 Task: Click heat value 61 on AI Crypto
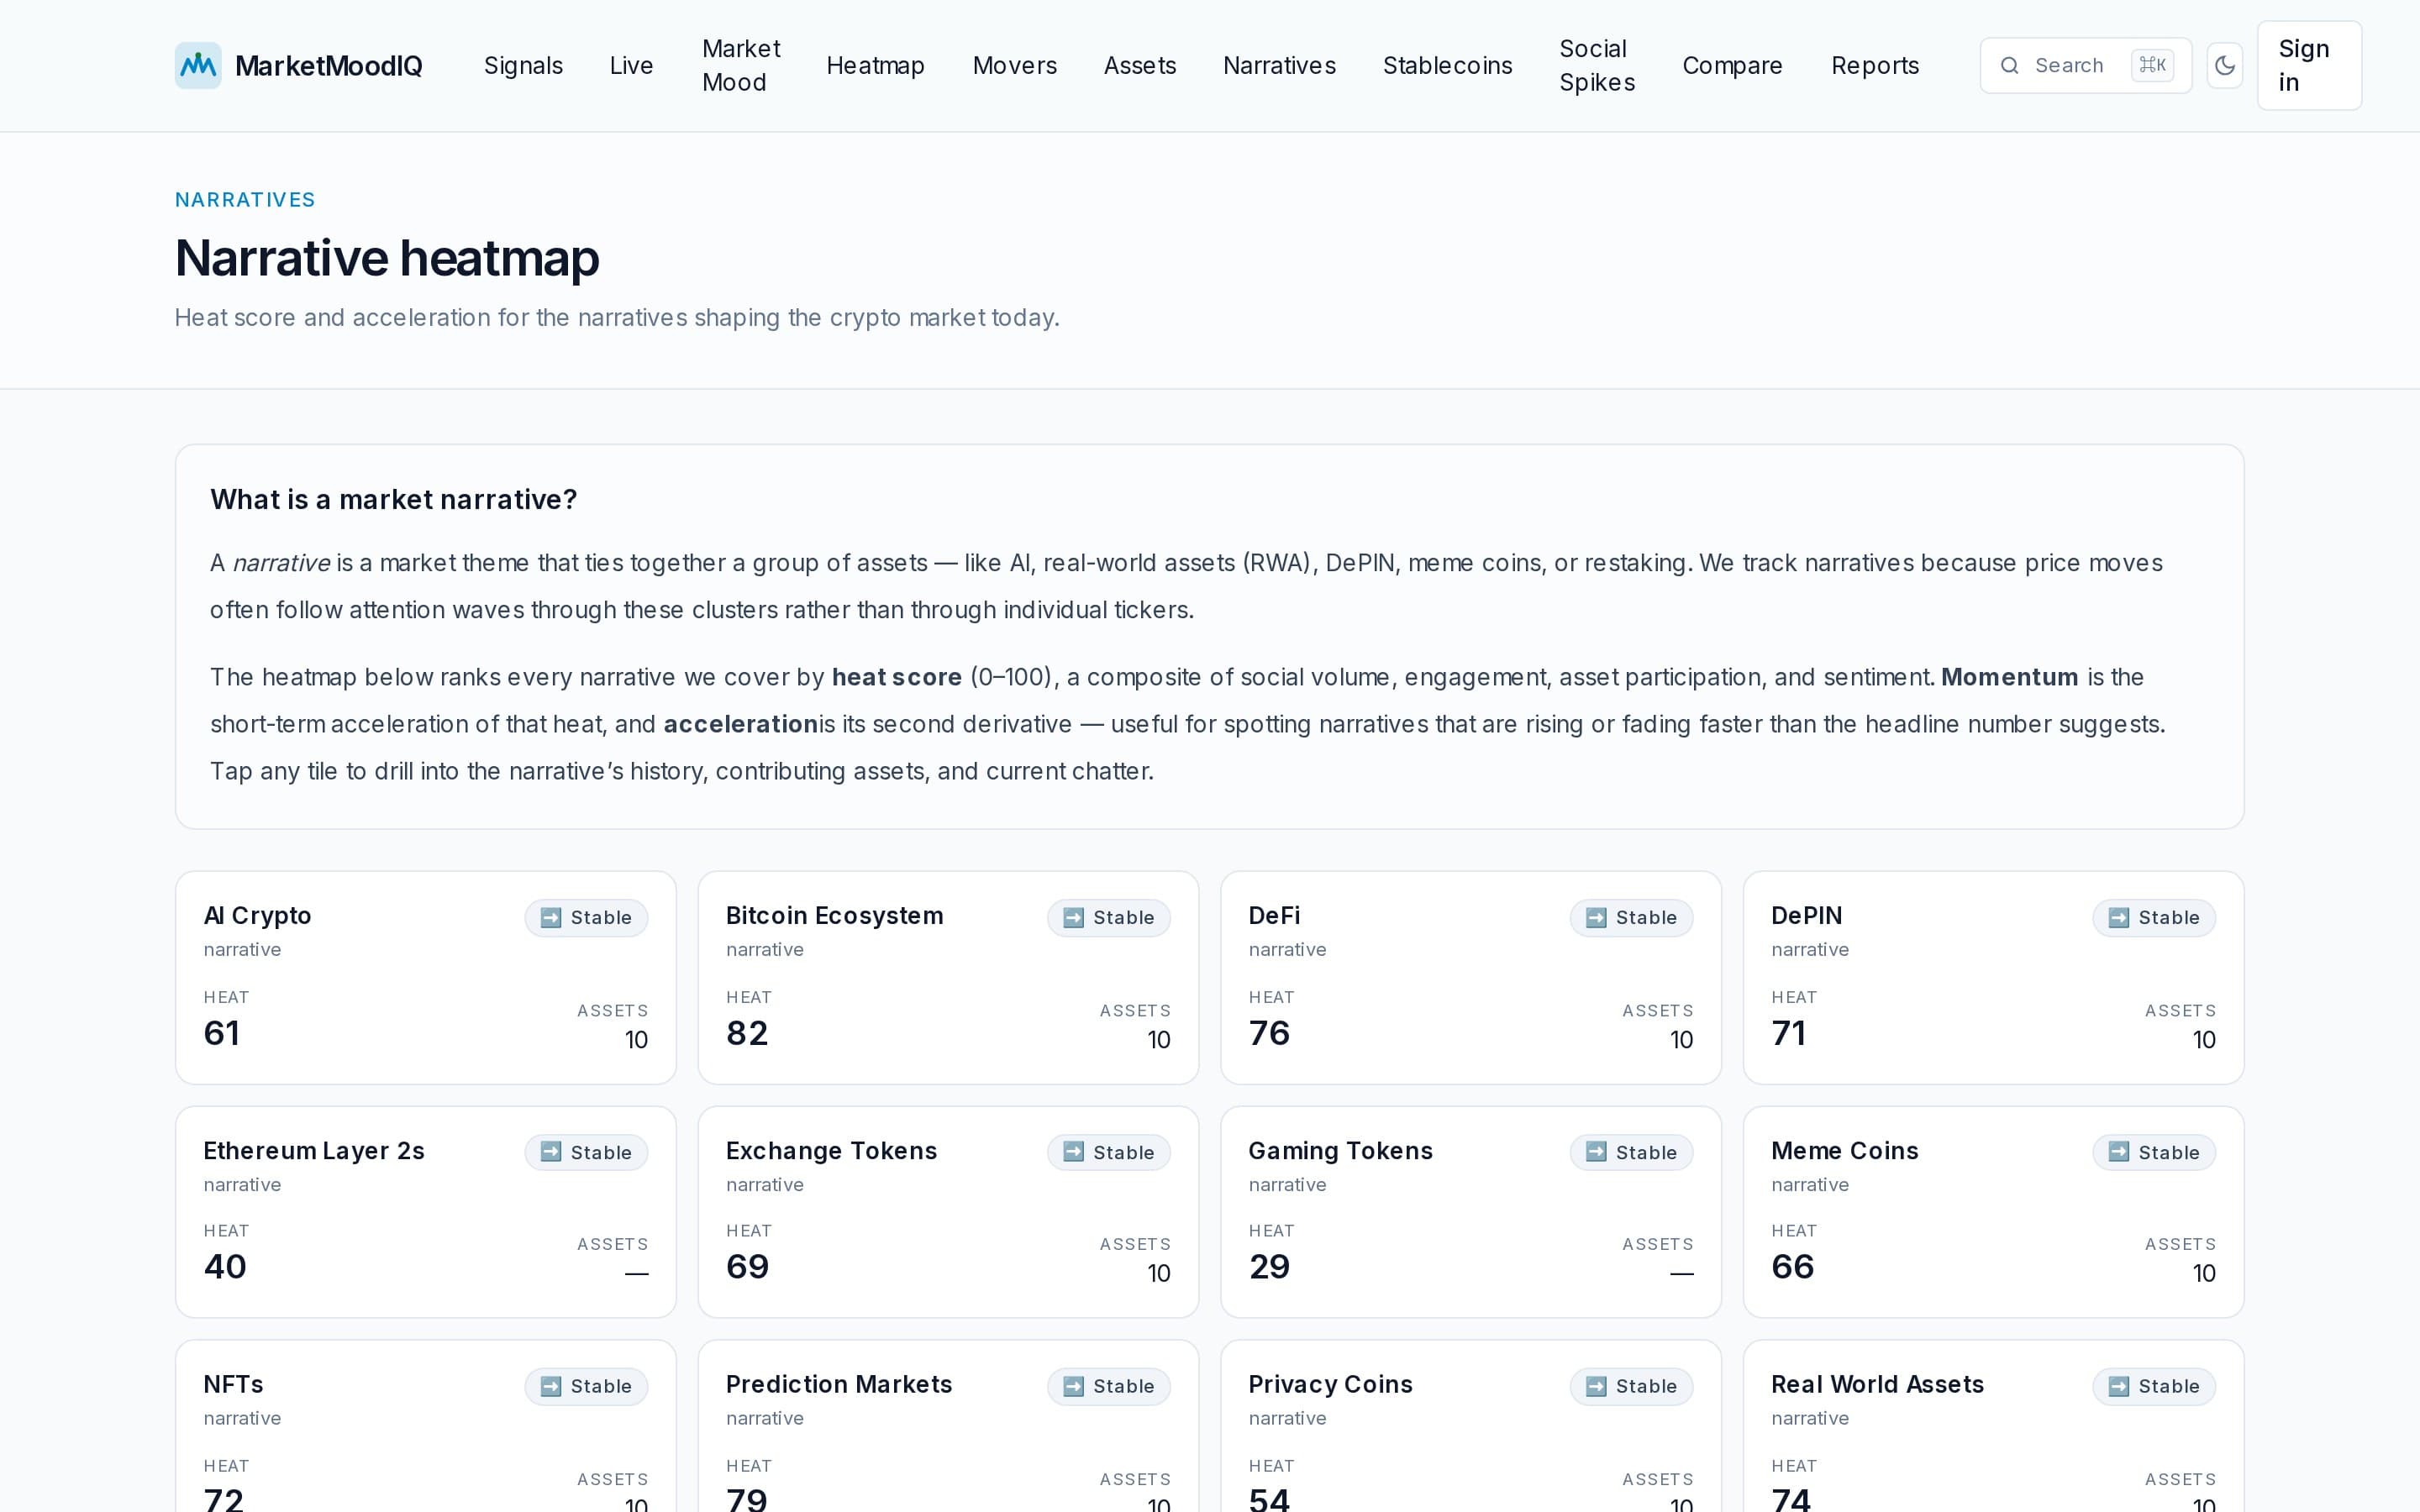[221, 1033]
